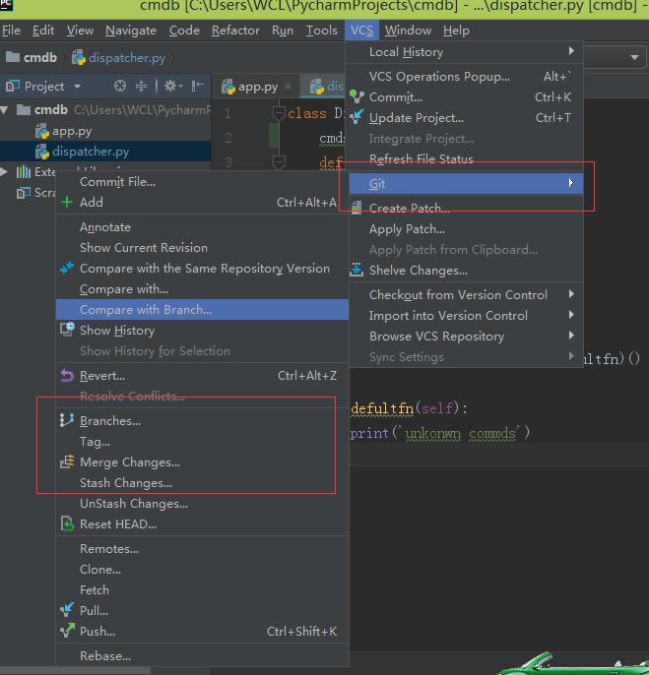The image size is (649, 675).
Task: Open the Refactor menu
Action: pyautogui.click(x=235, y=31)
